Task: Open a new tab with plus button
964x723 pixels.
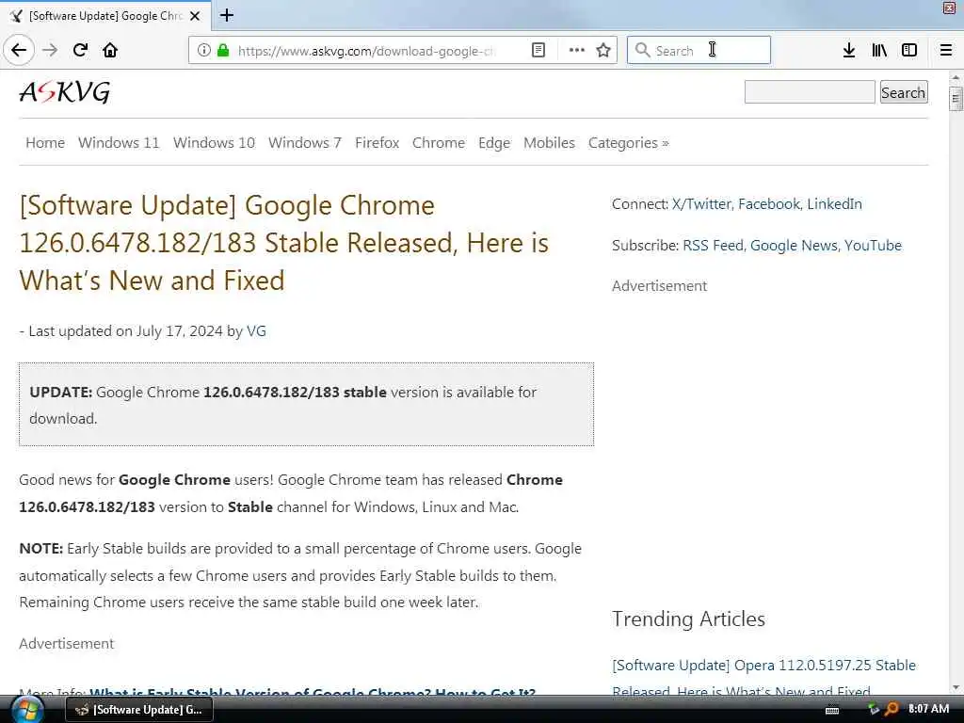Action: coord(227,15)
